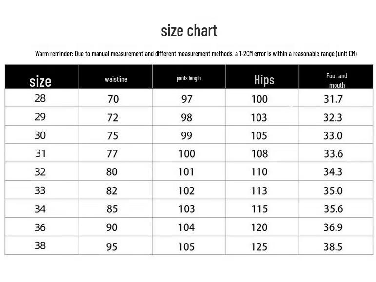Select pants length value 101
Viewport: 376px width, 282px height.
click(186, 172)
